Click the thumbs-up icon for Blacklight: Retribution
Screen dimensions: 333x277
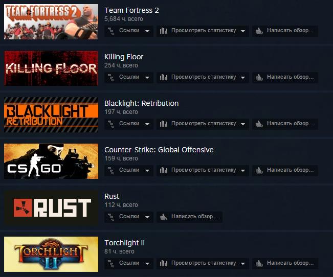pos(259,124)
